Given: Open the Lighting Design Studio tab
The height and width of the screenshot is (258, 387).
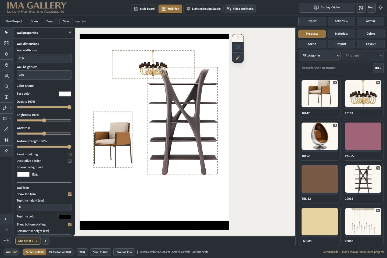Looking at the screenshot, I should coord(203,9).
